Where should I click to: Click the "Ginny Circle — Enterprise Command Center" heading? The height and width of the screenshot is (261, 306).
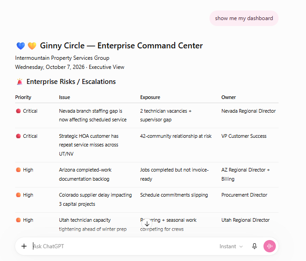click(x=121, y=46)
